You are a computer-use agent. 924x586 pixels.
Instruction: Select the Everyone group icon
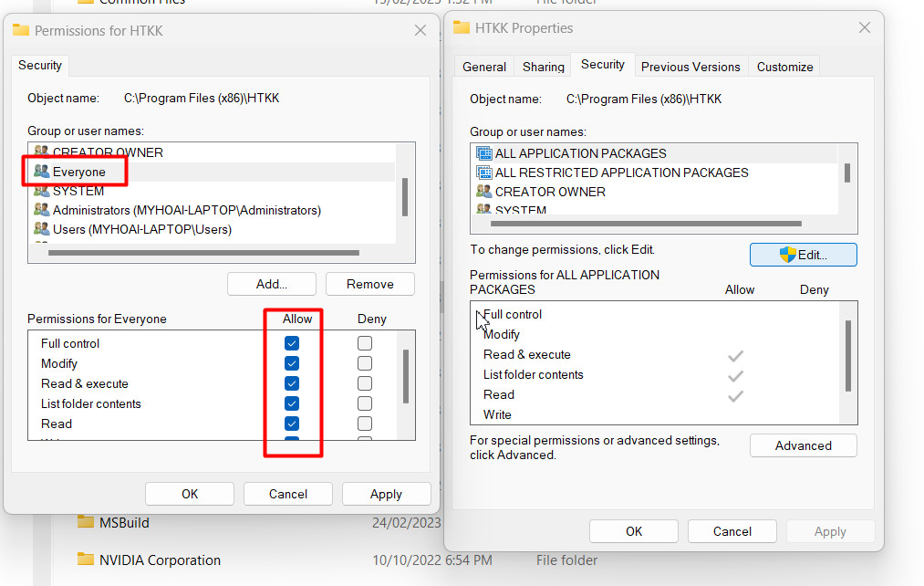(41, 172)
